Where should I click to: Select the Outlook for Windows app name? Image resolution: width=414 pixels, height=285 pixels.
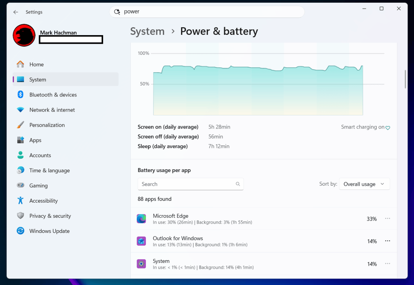pyautogui.click(x=178, y=238)
